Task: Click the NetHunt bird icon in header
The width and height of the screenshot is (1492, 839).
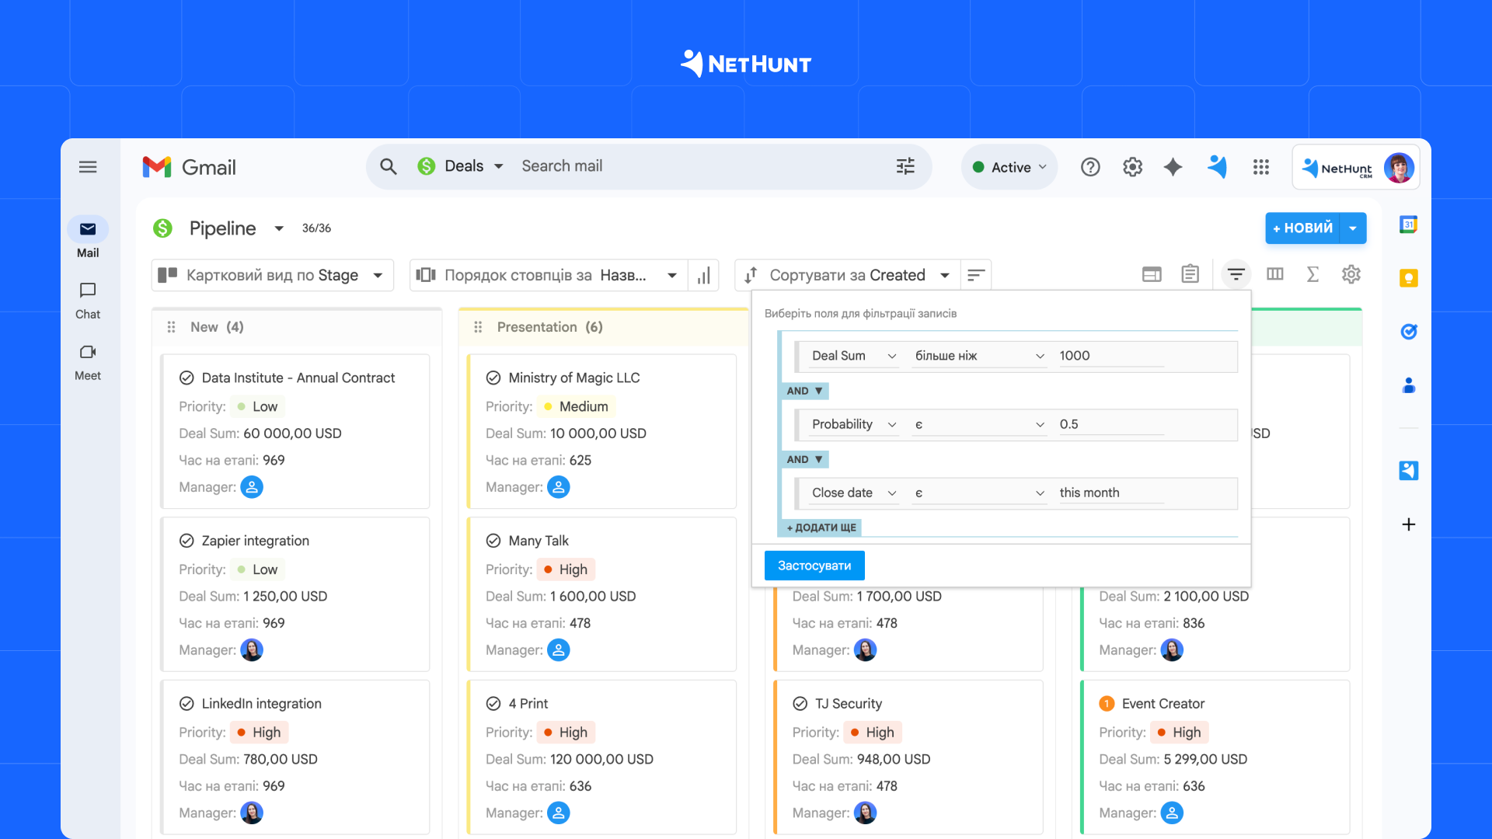Action: pos(1217,167)
